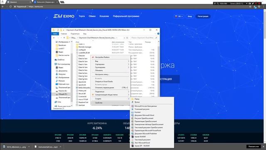Expand the Поделиться submenu in context menu
266x150 pixels.
pos(128,92)
